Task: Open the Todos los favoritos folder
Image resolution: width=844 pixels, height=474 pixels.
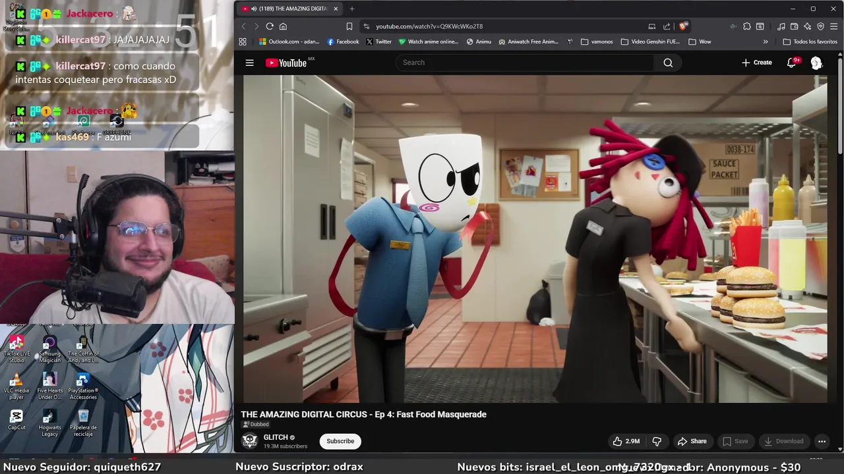Action: [810, 41]
